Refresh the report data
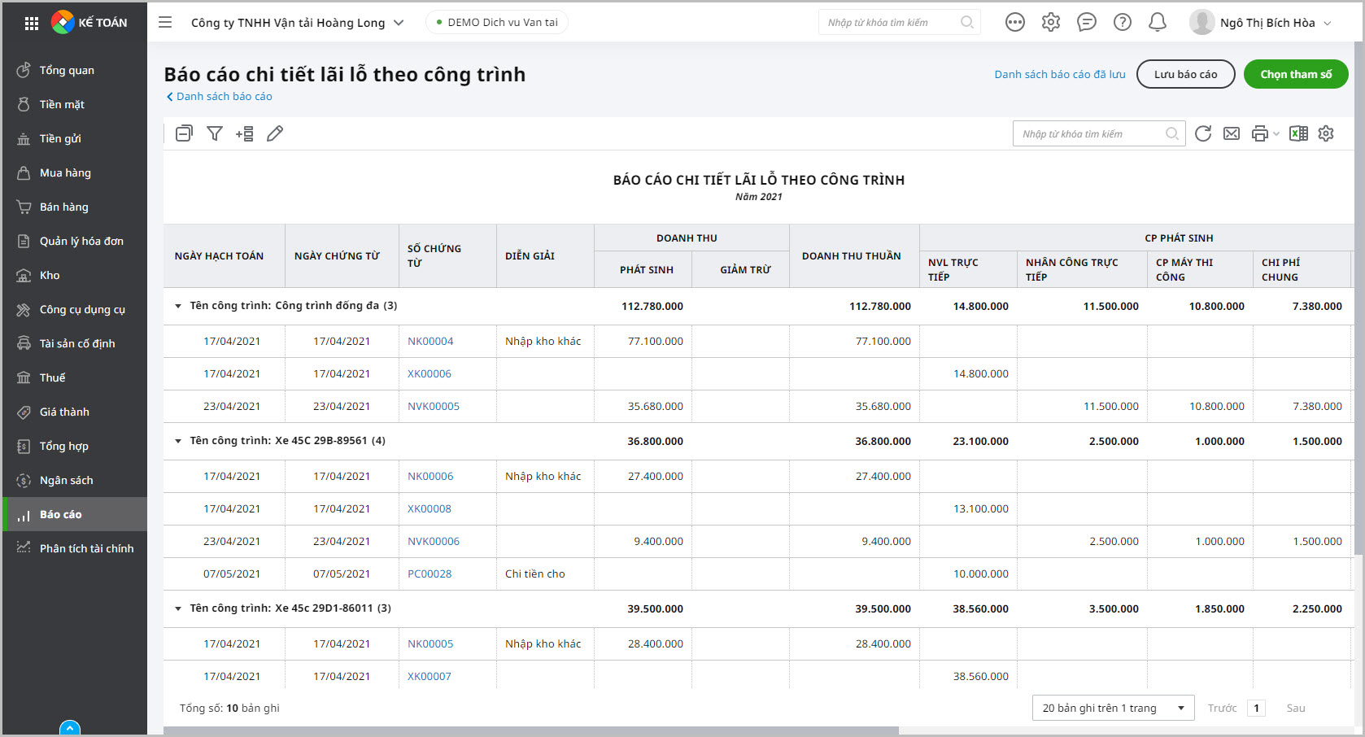Image resolution: width=1365 pixels, height=737 pixels. [x=1203, y=133]
